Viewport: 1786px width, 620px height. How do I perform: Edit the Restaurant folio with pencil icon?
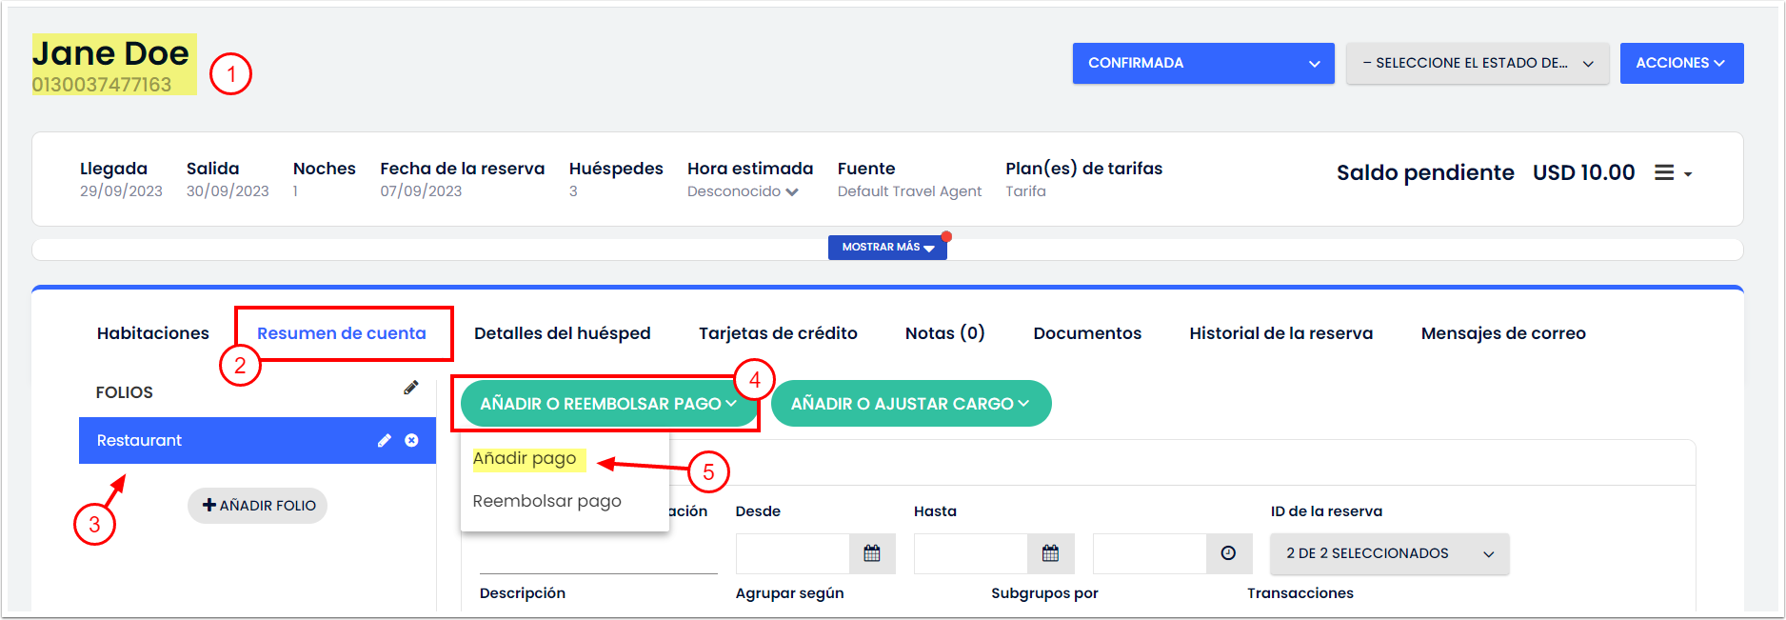tap(384, 440)
